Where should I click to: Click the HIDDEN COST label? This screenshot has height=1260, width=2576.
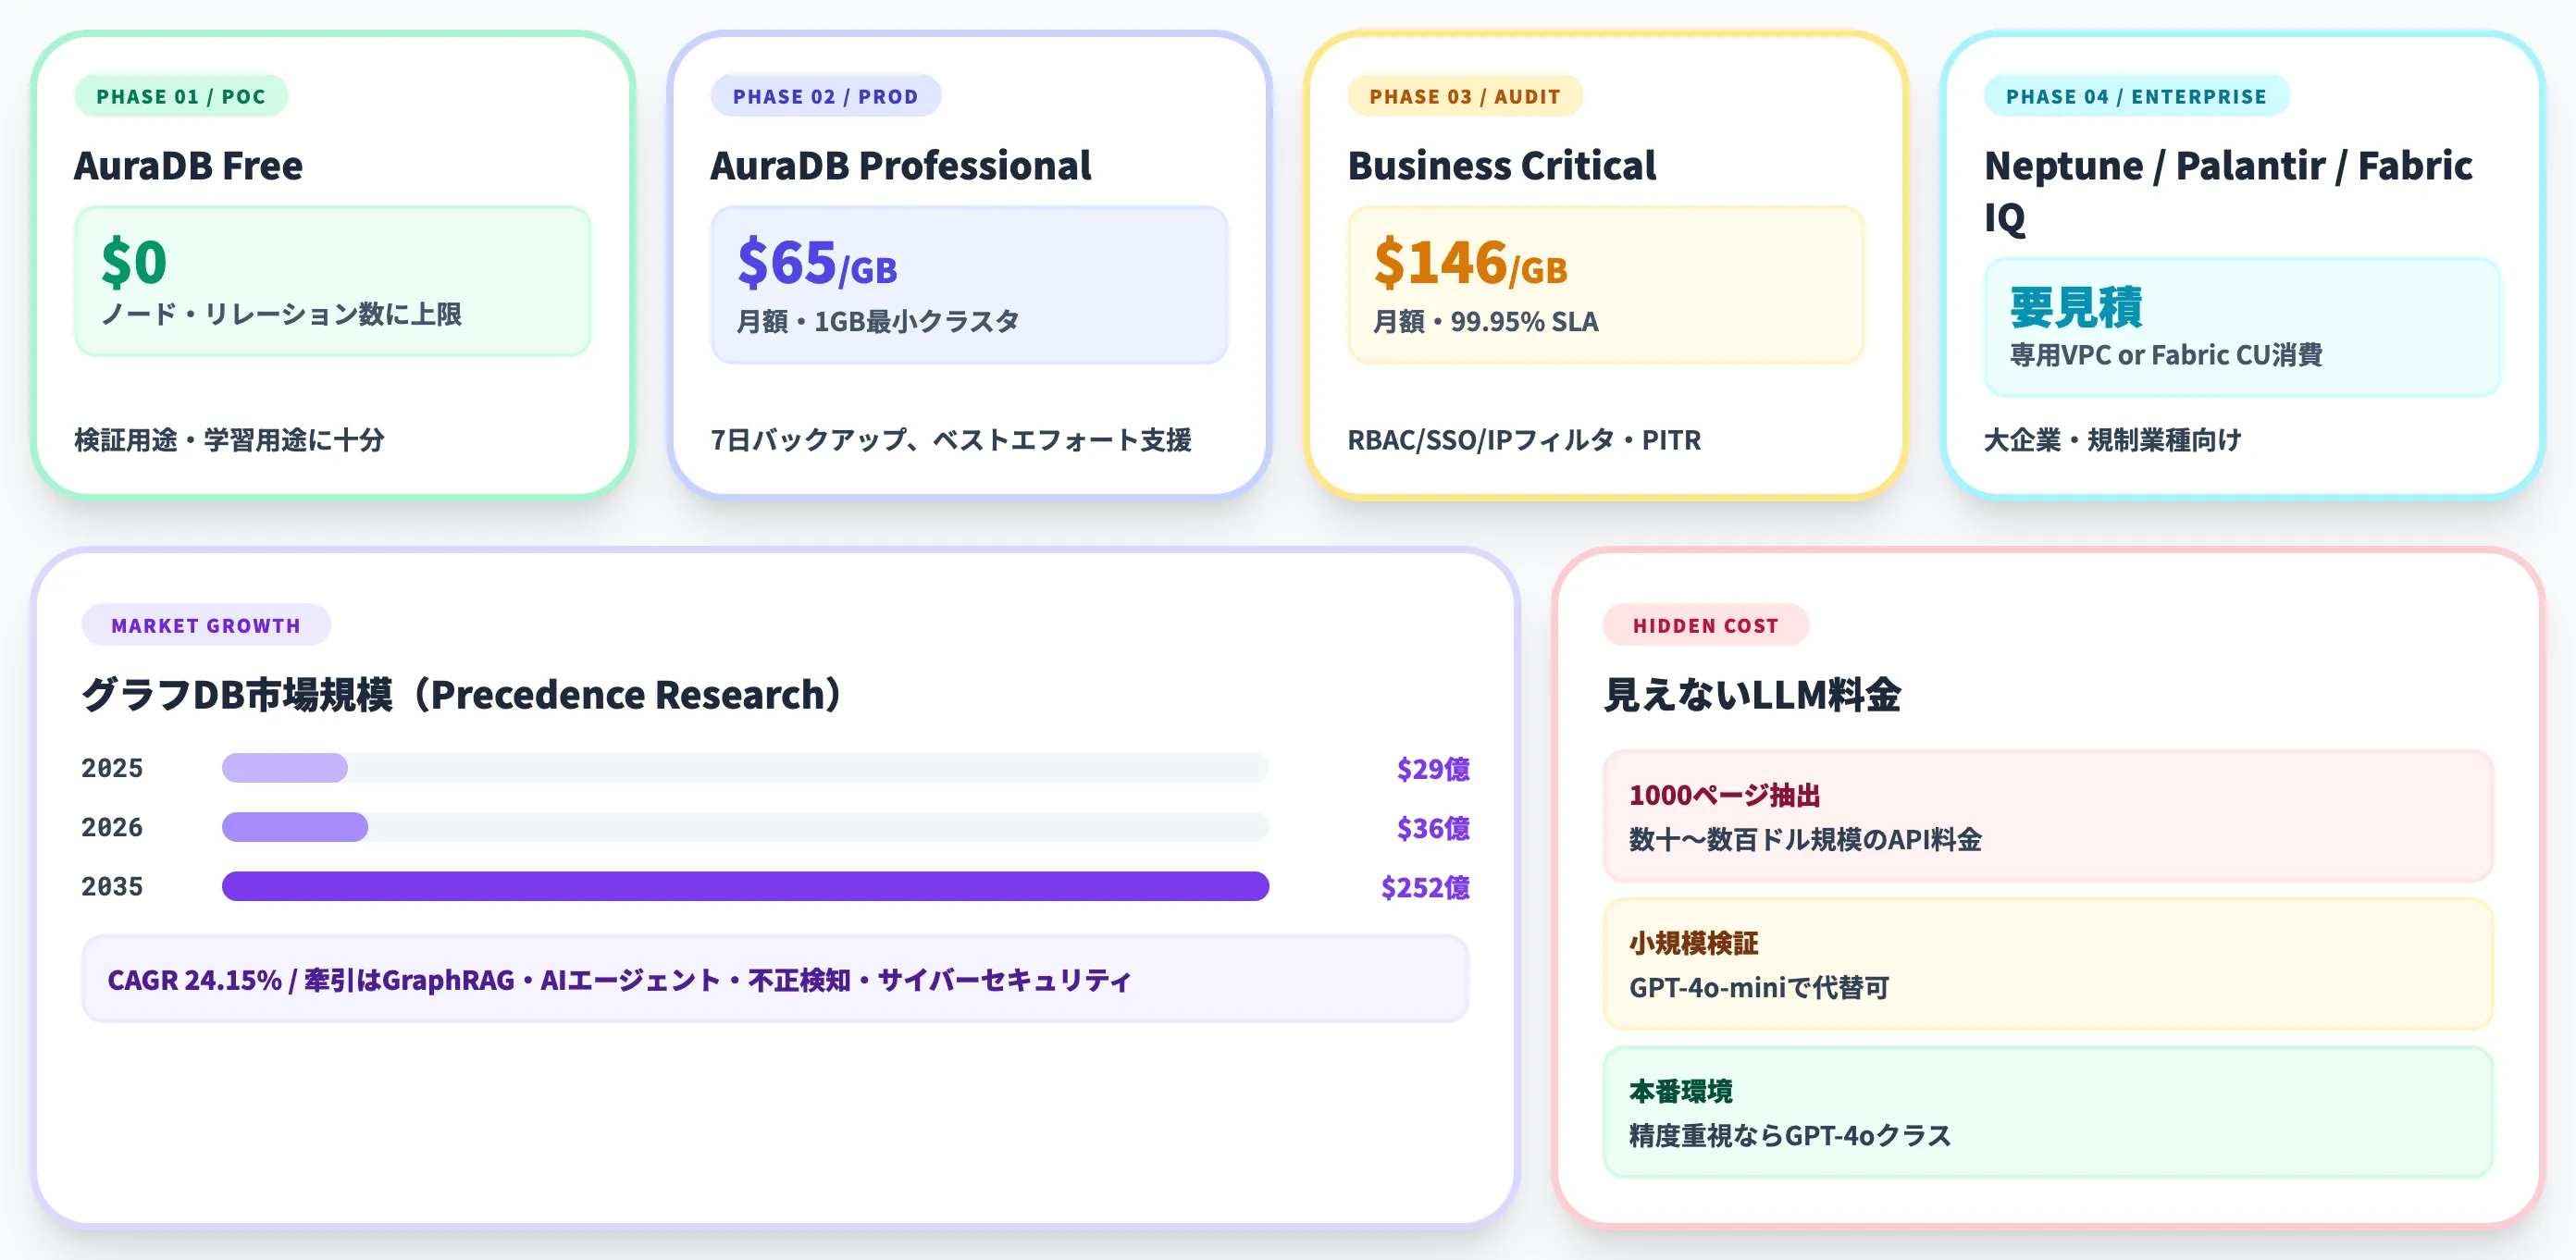pos(1706,625)
